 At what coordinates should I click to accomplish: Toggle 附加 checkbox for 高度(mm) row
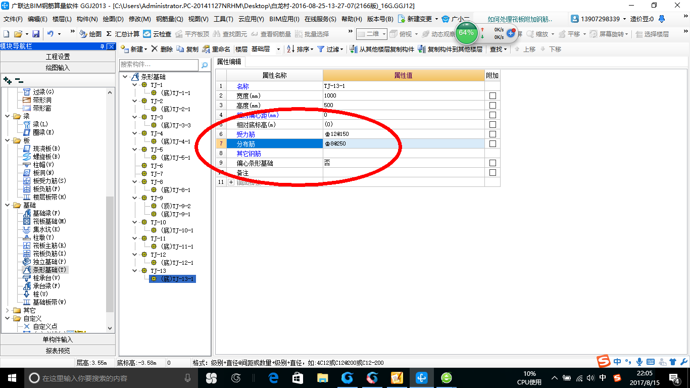(492, 106)
